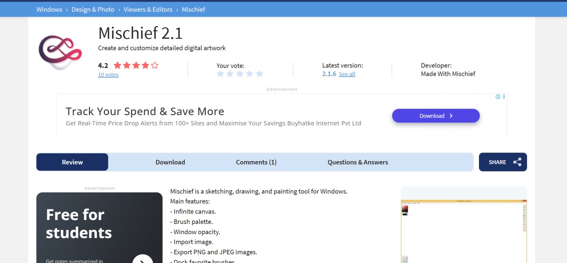Rate the app one star
The height and width of the screenshot is (263, 567).
tap(220, 74)
